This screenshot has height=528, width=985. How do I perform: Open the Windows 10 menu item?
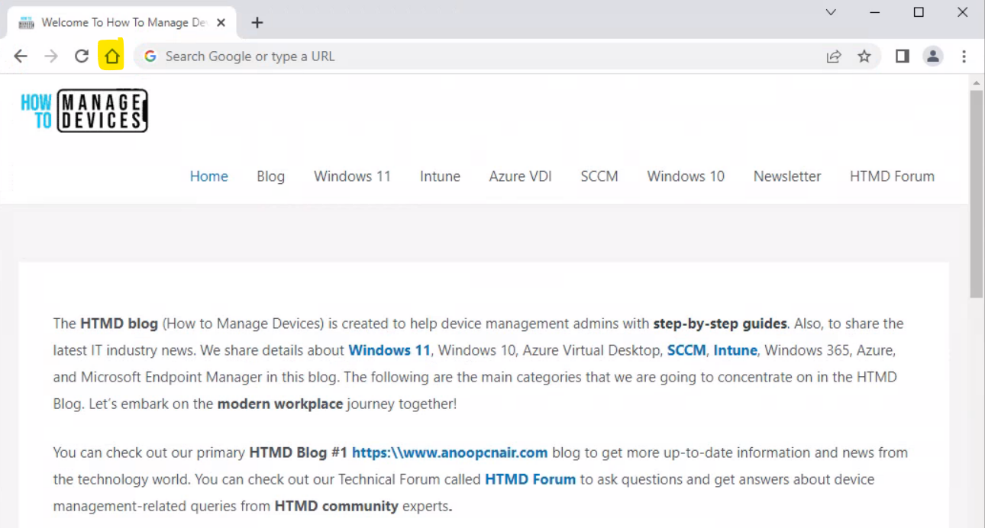pyautogui.click(x=686, y=176)
